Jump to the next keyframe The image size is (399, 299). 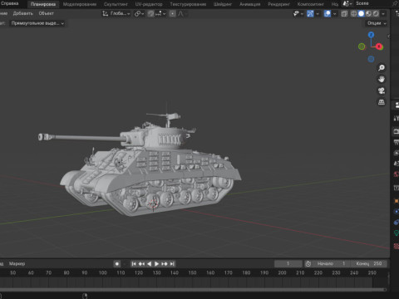pos(165,264)
